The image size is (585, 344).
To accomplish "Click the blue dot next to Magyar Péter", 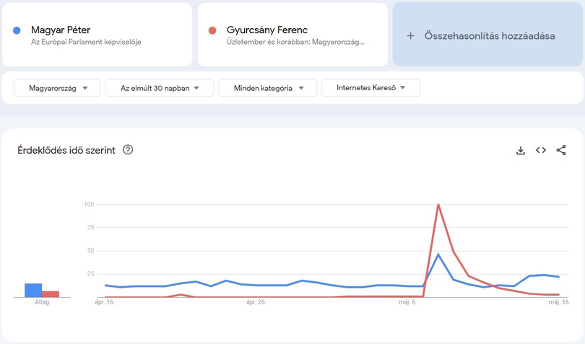I will [17, 30].
